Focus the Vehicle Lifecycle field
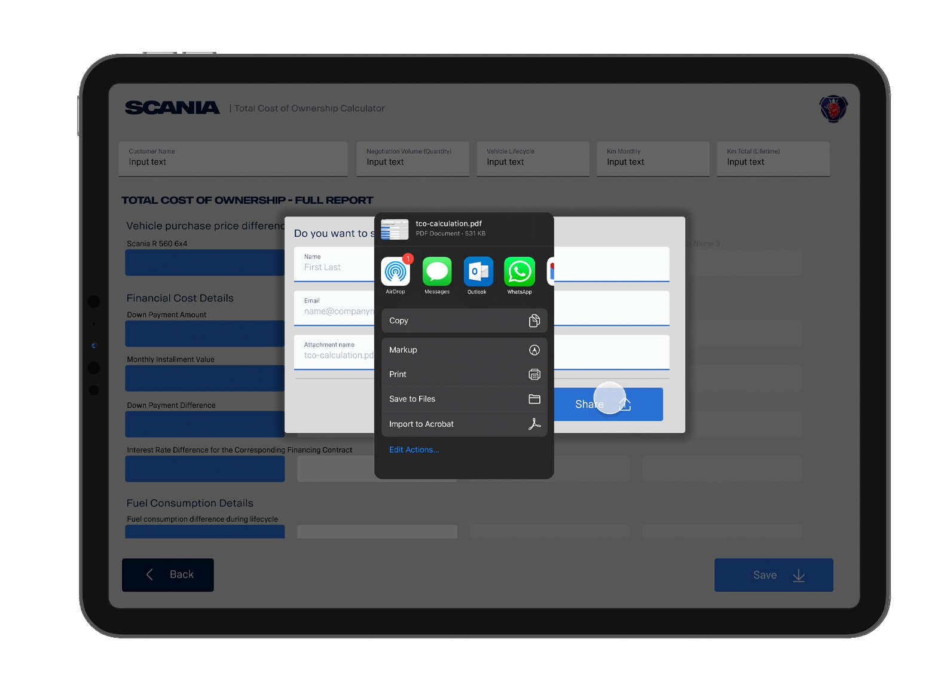This screenshot has height=688, width=941. [533, 159]
